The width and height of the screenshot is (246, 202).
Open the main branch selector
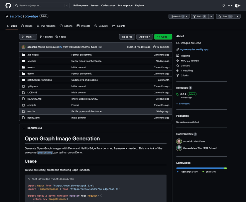coord(28,37)
